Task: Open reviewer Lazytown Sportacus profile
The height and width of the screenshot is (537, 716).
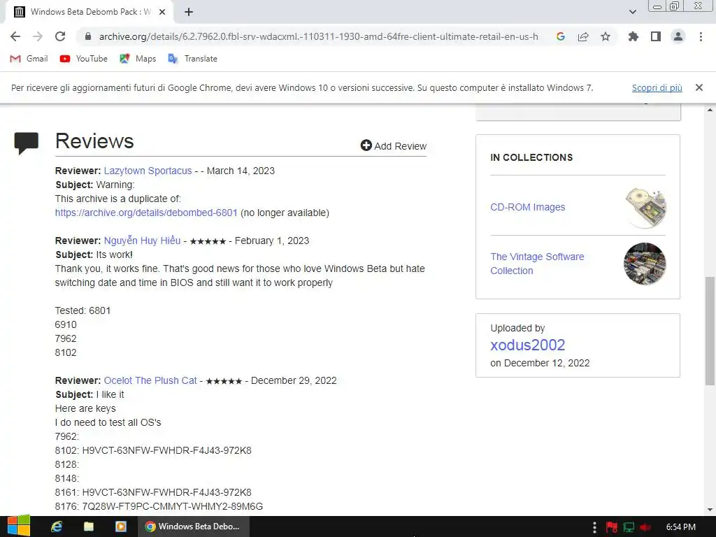Action: [148, 171]
